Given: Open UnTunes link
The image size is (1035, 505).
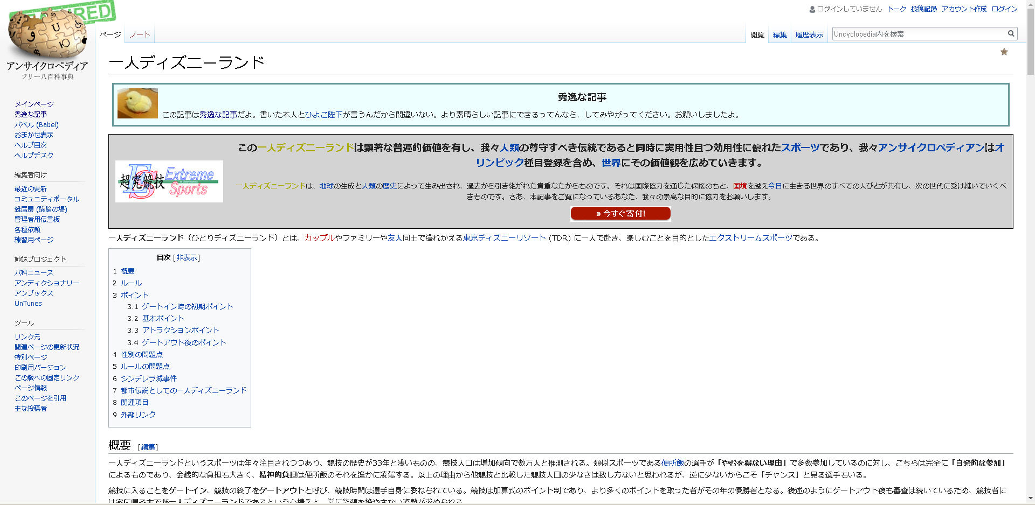Looking at the screenshot, I should (x=28, y=303).
